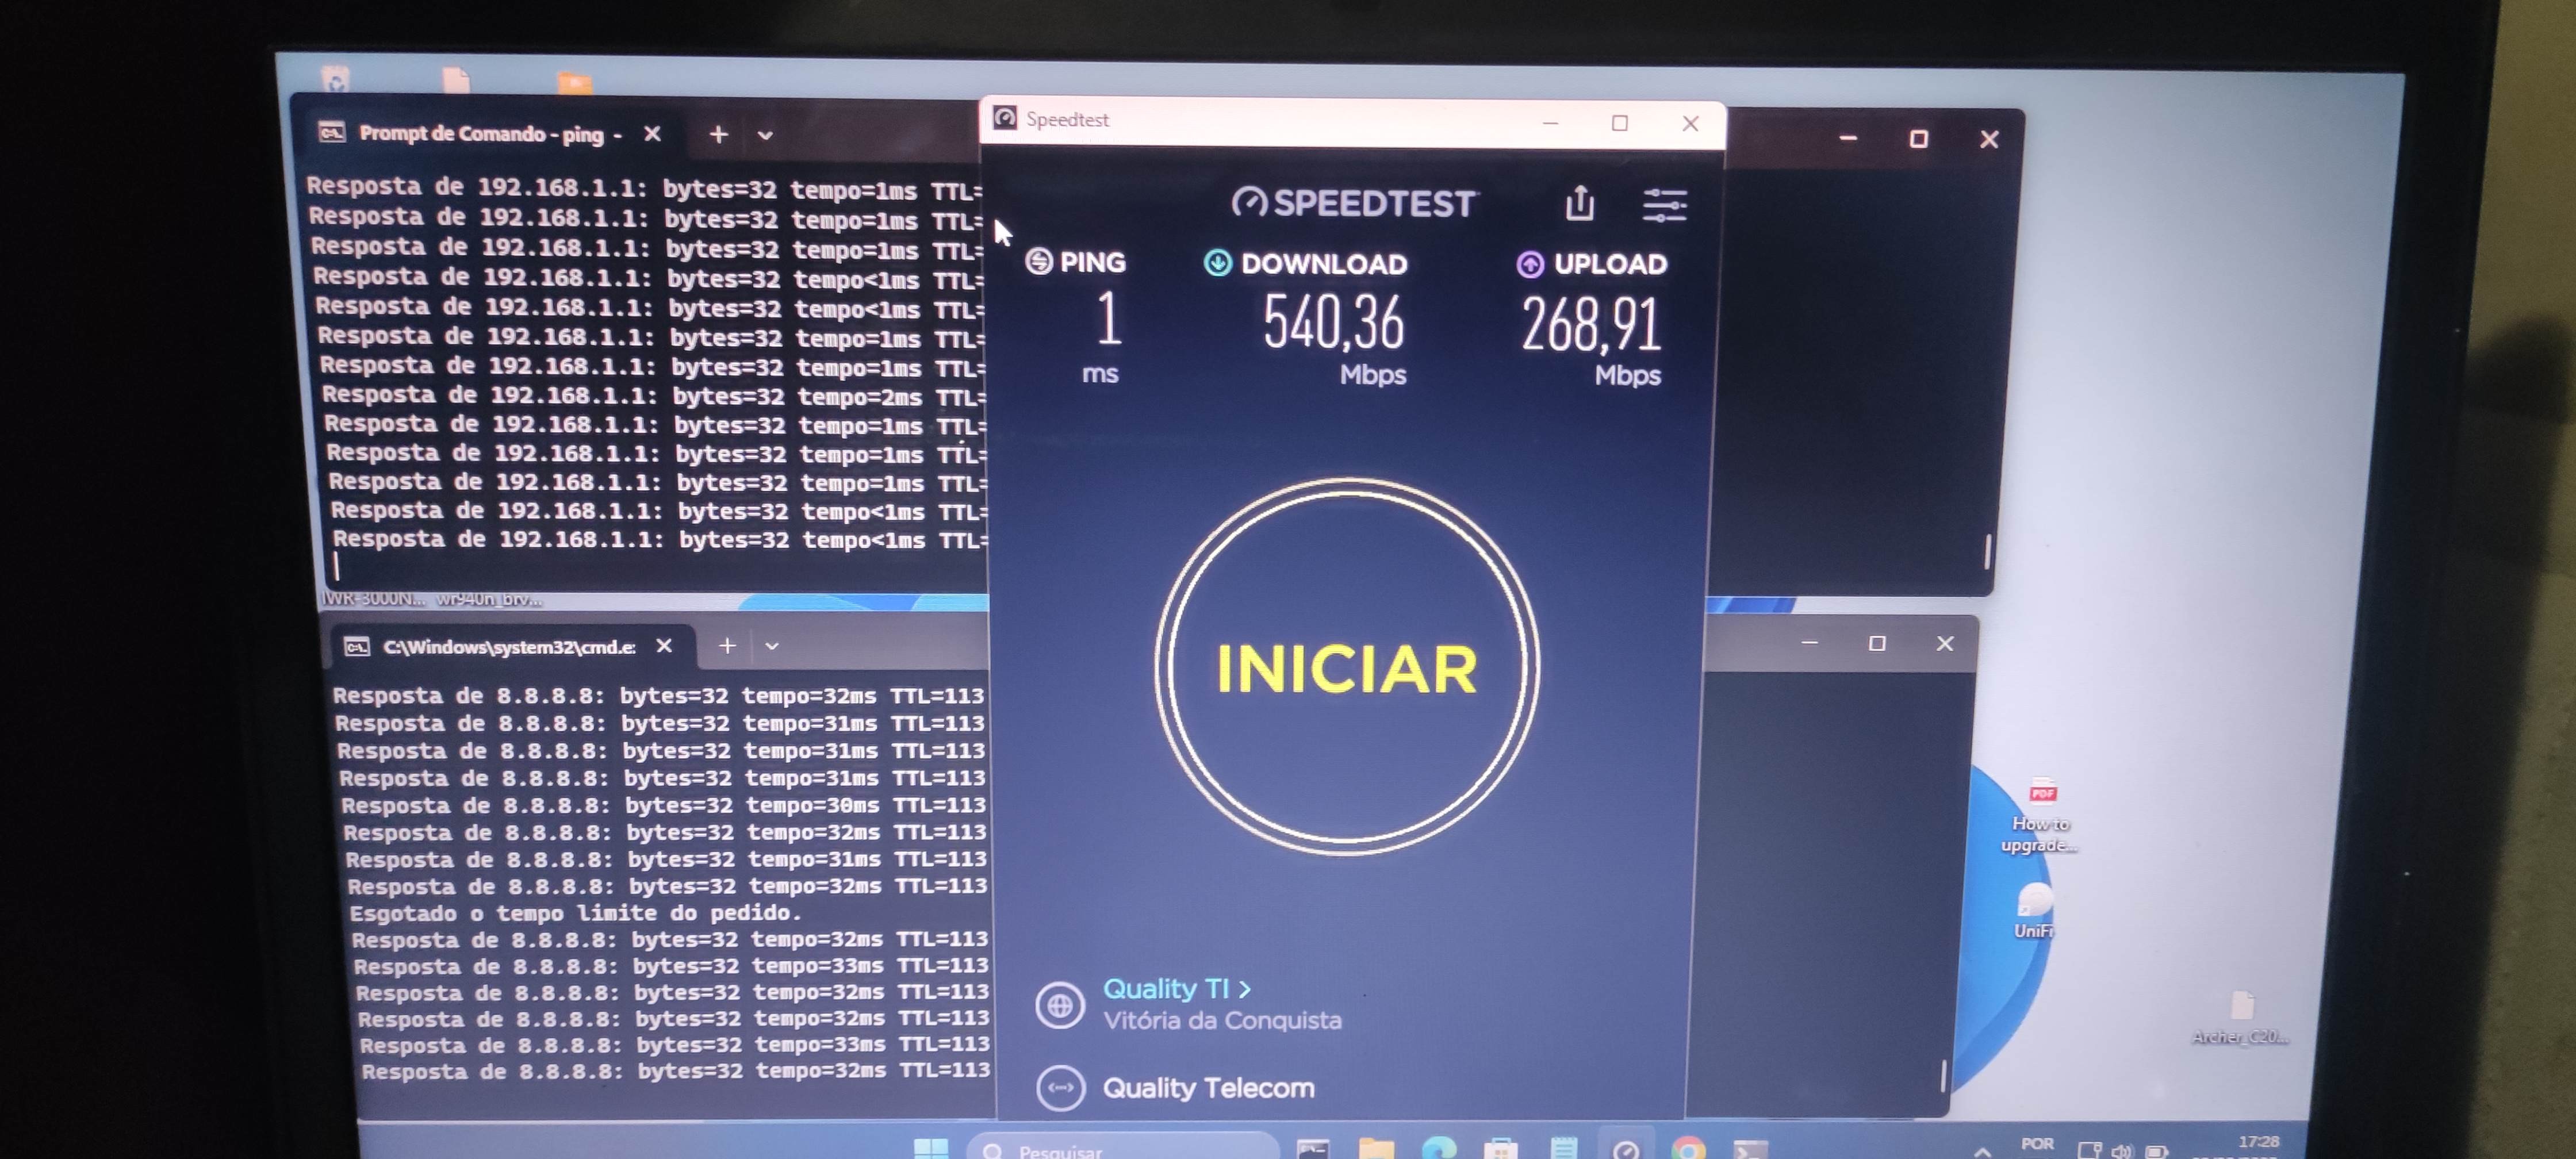Open Google Chrome from the taskbar
Viewport: 2576px width, 1159px height.
(1688, 1150)
